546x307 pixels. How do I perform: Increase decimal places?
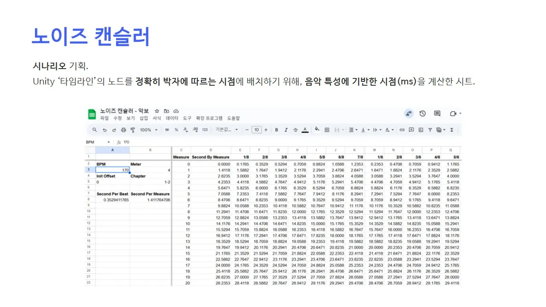195,130
